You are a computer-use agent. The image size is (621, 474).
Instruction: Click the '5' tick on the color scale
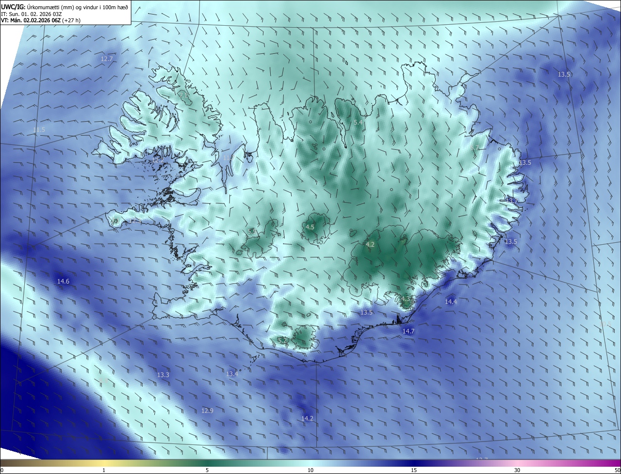(207, 470)
